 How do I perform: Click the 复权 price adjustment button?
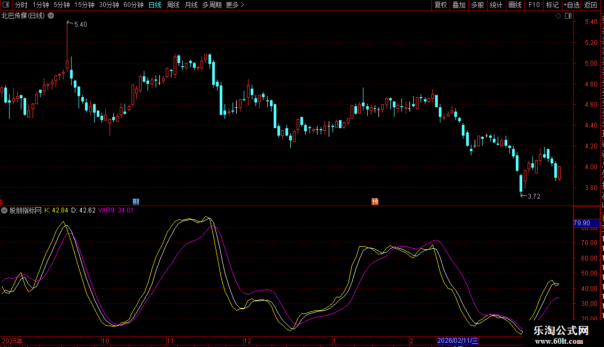click(440, 5)
